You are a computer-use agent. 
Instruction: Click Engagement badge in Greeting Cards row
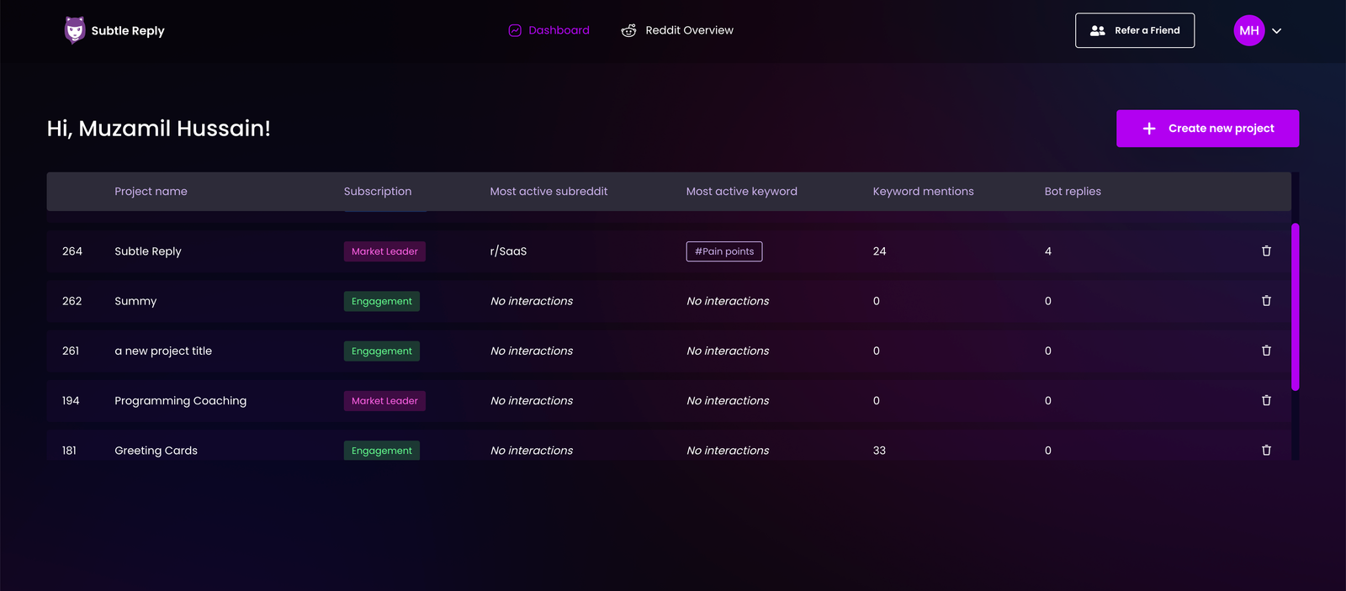(x=382, y=451)
